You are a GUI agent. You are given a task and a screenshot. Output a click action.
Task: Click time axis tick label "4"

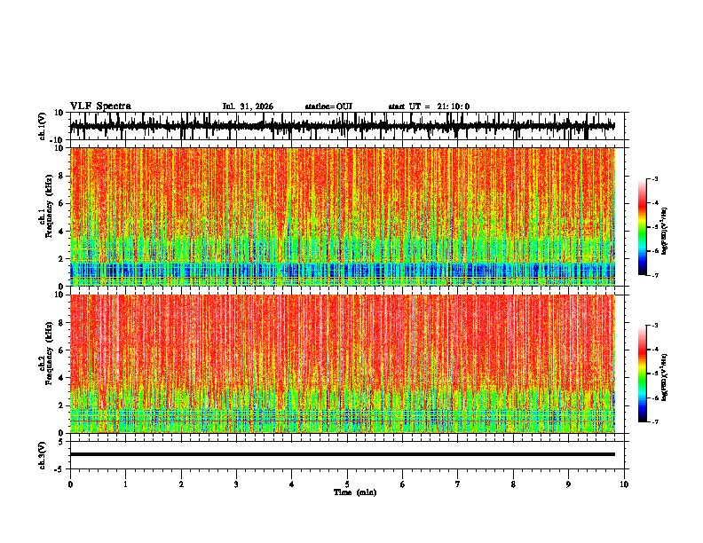tap(292, 484)
